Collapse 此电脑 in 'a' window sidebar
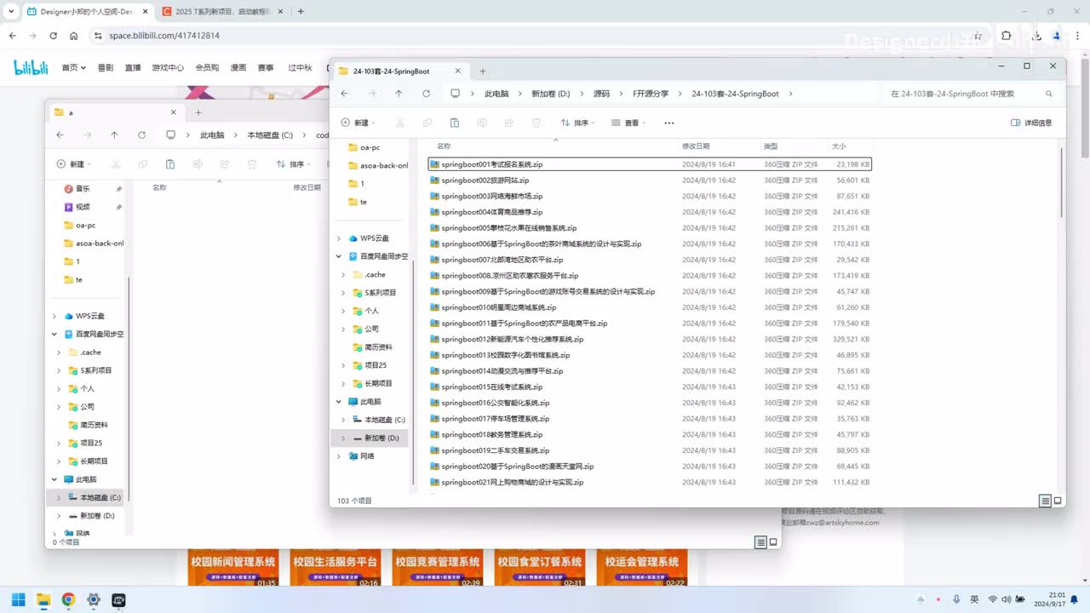The width and height of the screenshot is (1090, 613). pyautogui.click(x=54, y=479)
